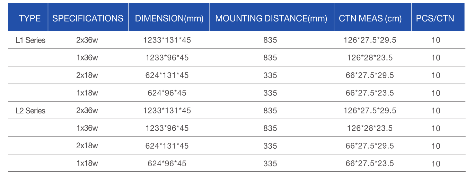Select the first 624*131*45 dimension cell

pyautogui.click(x=167, y=75)
